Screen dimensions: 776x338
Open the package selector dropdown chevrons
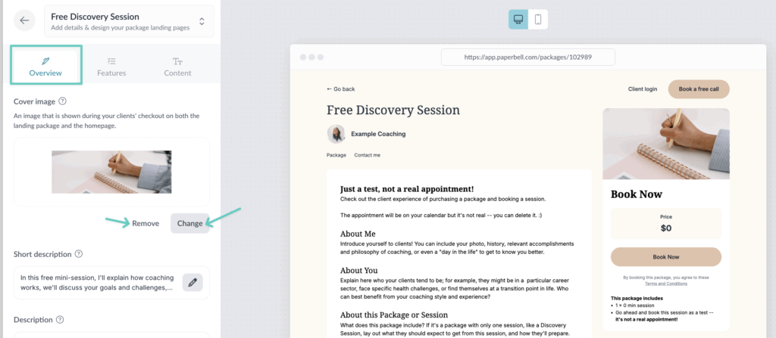pyautogui.click(x=202, y=21)
